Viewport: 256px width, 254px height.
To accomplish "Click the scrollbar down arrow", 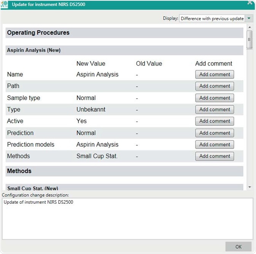I will pyautogui.click(x=250, y=187).
